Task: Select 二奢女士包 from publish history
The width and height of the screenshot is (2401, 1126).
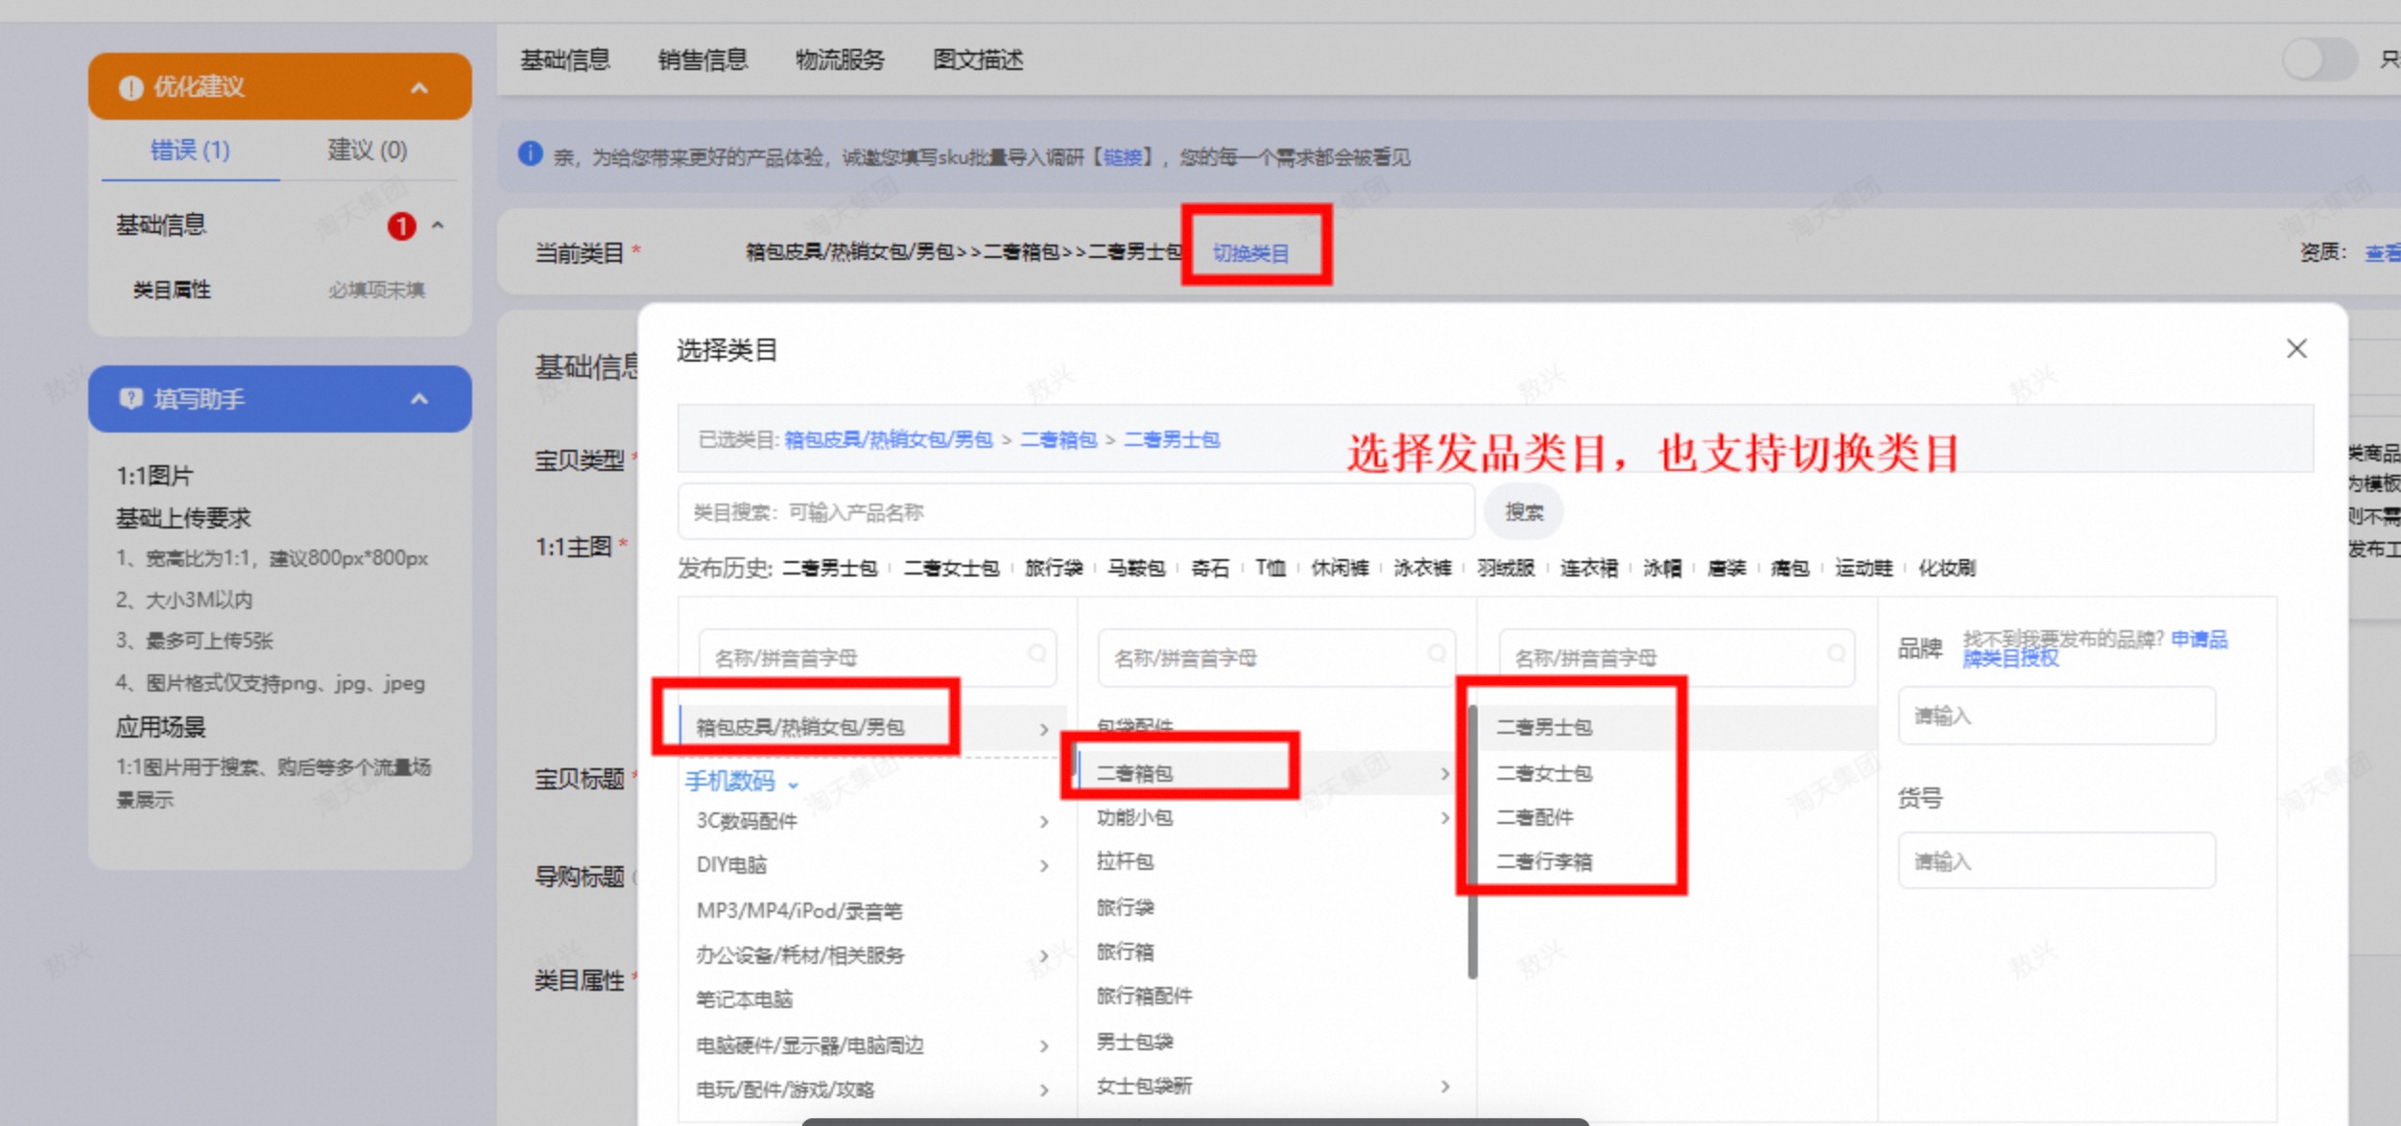Action: click(x=951, y=569)
